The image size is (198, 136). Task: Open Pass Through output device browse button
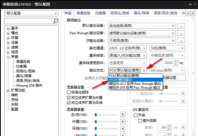click(181, 33)
